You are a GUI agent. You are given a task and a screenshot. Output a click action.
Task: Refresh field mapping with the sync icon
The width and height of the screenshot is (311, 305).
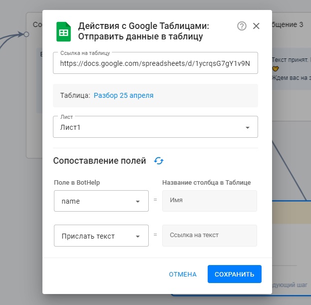159,161
